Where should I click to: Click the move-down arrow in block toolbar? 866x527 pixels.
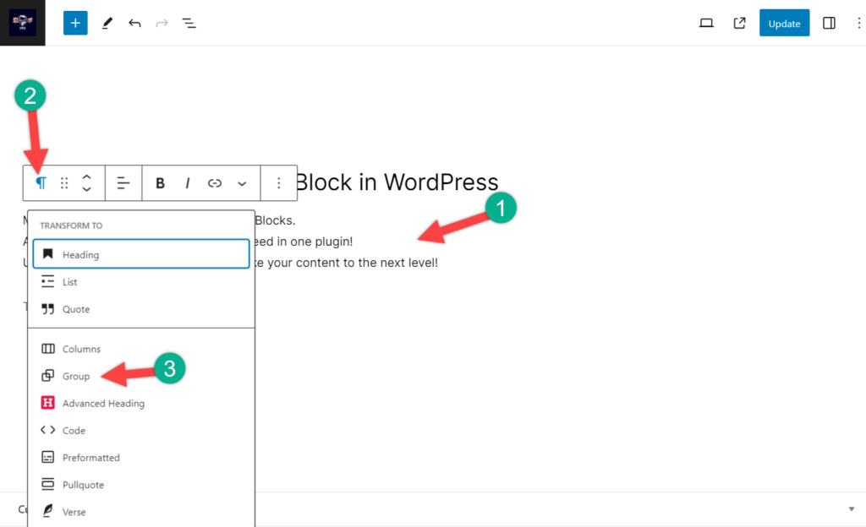pyautogui.click(x=86, y=188)
